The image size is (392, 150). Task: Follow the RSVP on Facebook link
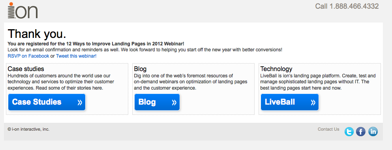point(28,56)
